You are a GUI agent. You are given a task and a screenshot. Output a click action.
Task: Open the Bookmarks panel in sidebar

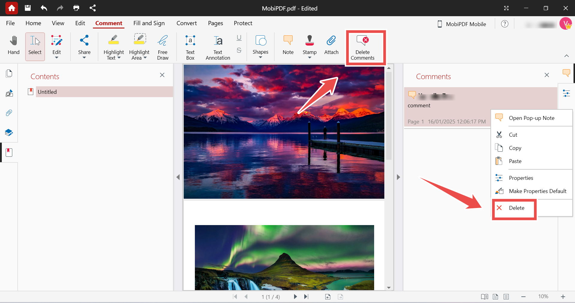(9, 152)
